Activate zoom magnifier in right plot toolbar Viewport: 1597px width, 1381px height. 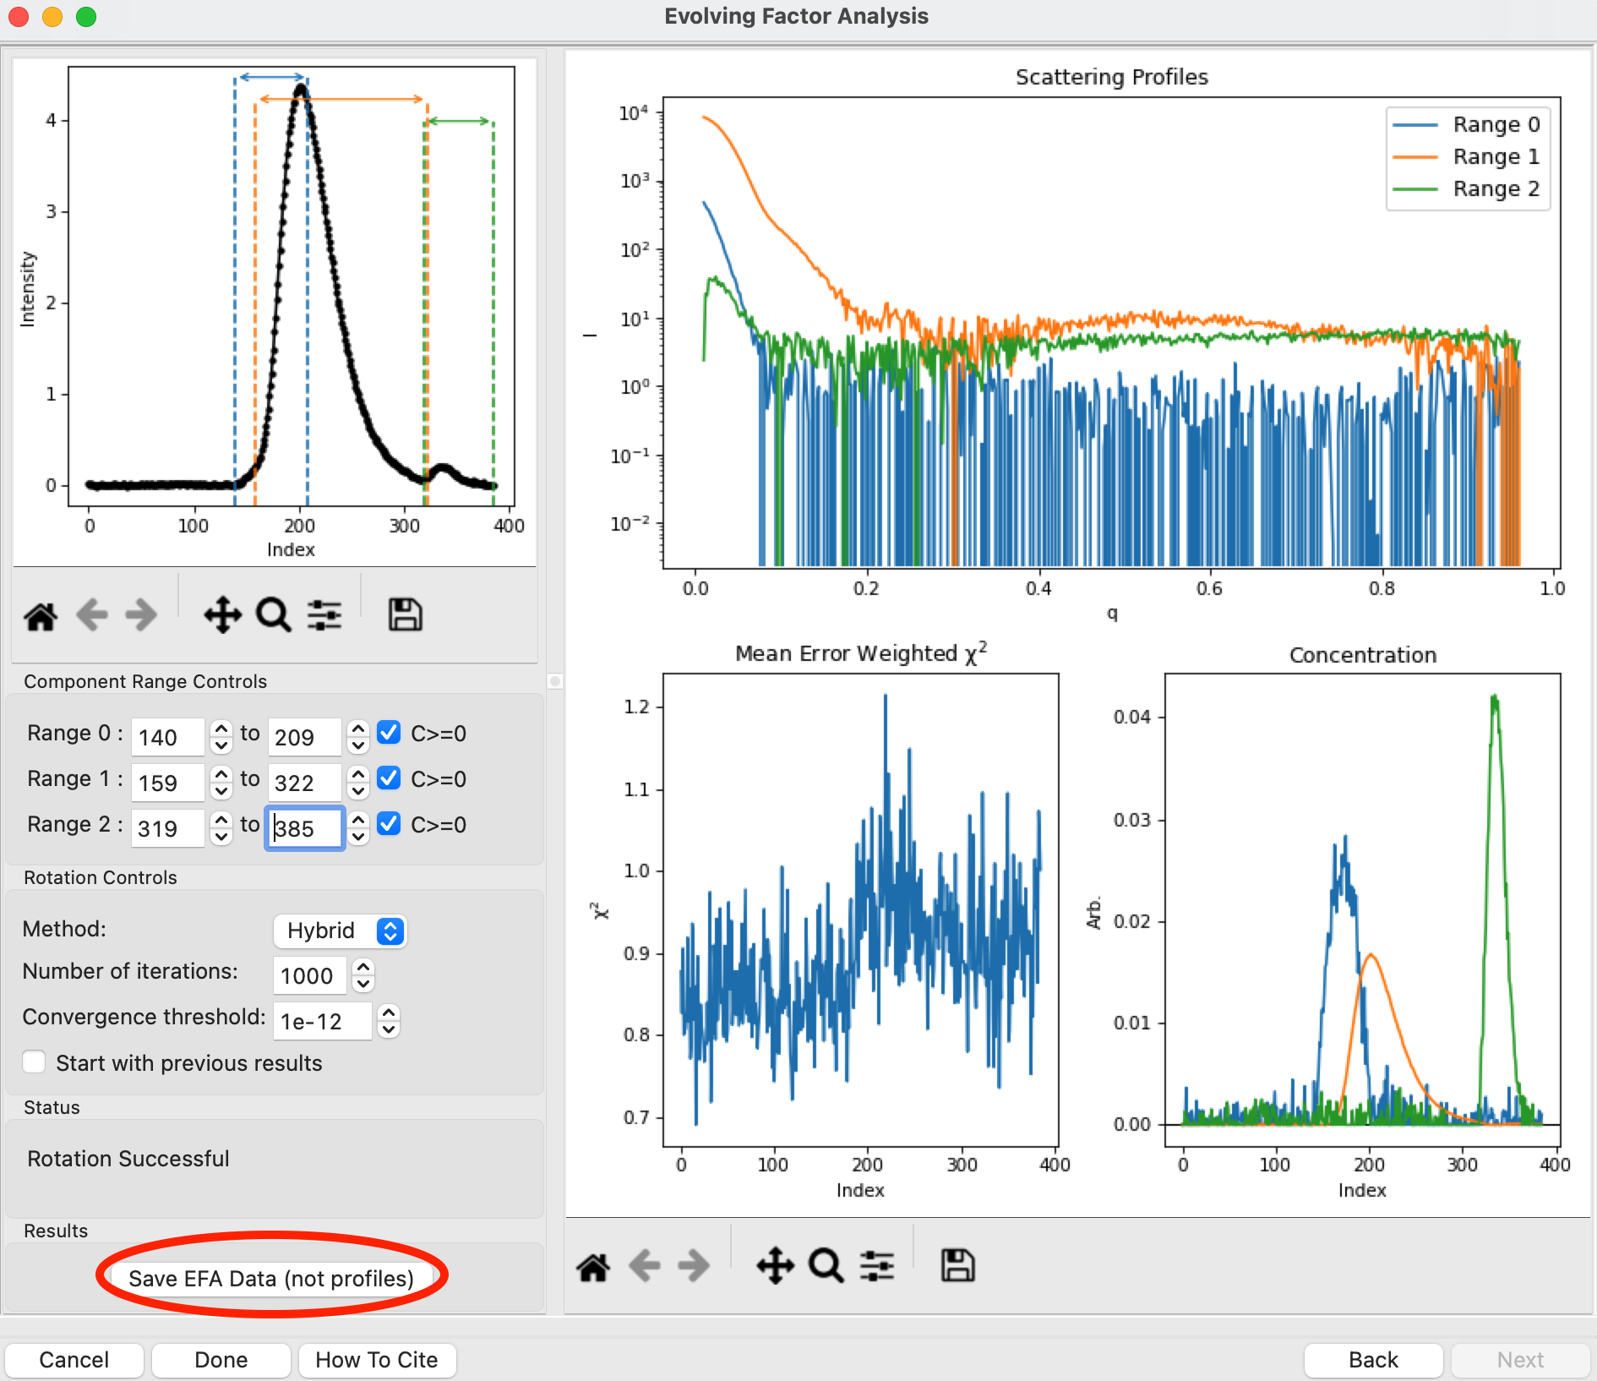click(826, 1266)
